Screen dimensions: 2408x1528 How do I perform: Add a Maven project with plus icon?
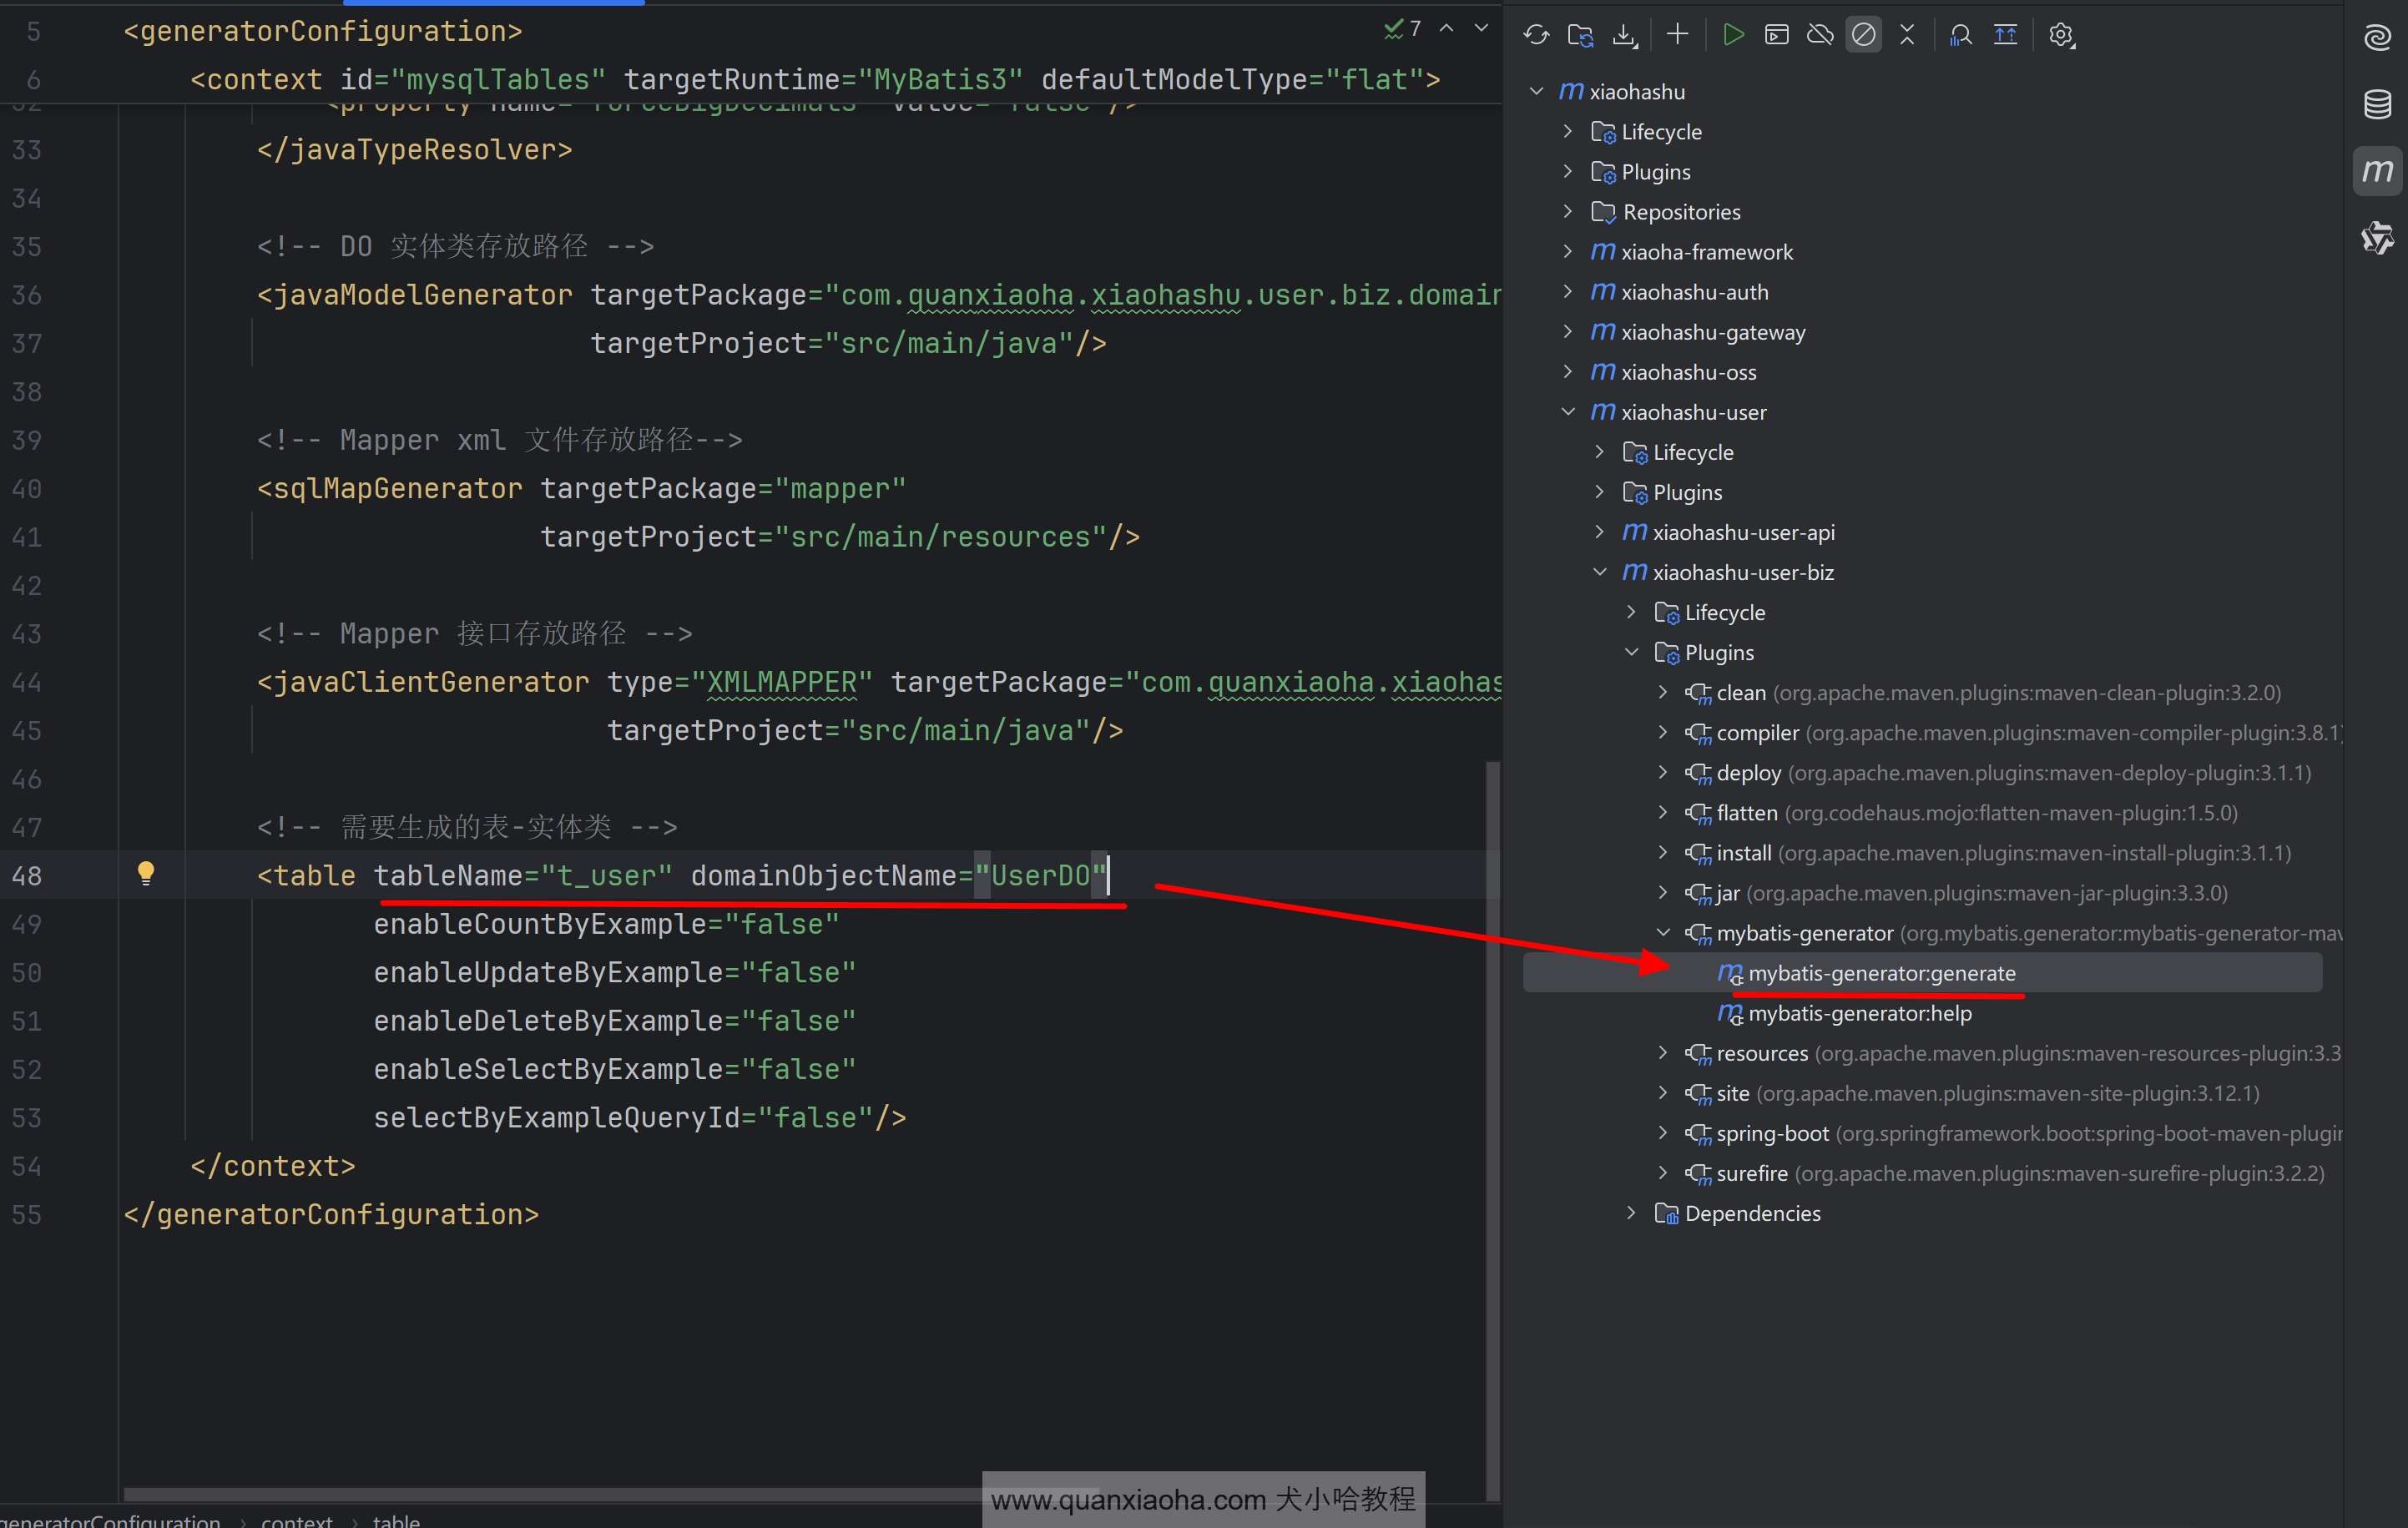point(1677,35)
